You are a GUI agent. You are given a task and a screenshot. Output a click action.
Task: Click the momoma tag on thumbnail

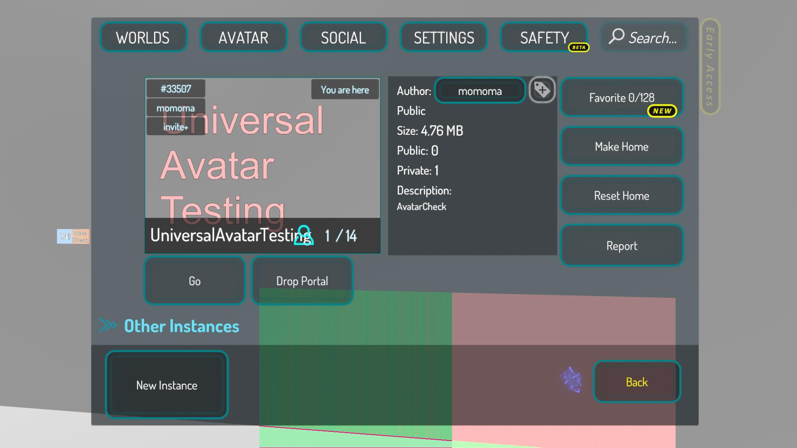[176, 108]
